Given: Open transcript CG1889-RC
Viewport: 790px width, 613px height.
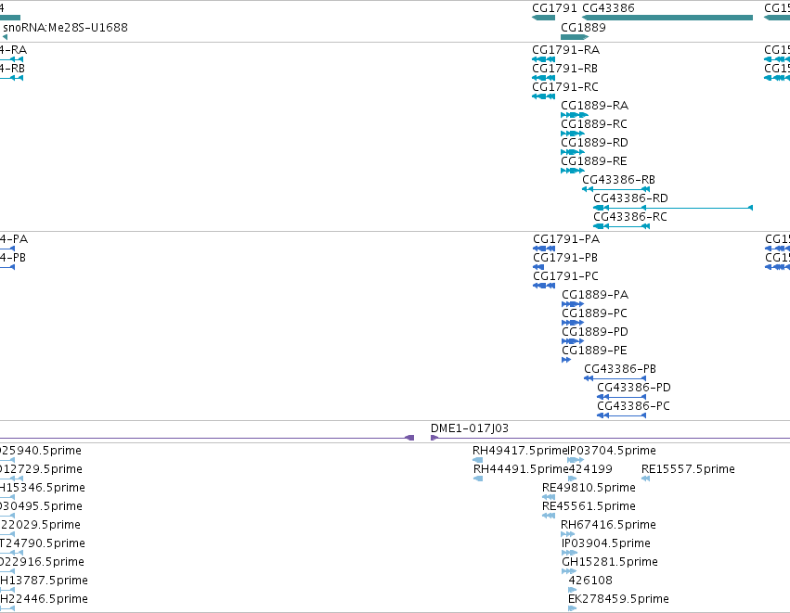Looking at the screenshot, I should (594, 124).
